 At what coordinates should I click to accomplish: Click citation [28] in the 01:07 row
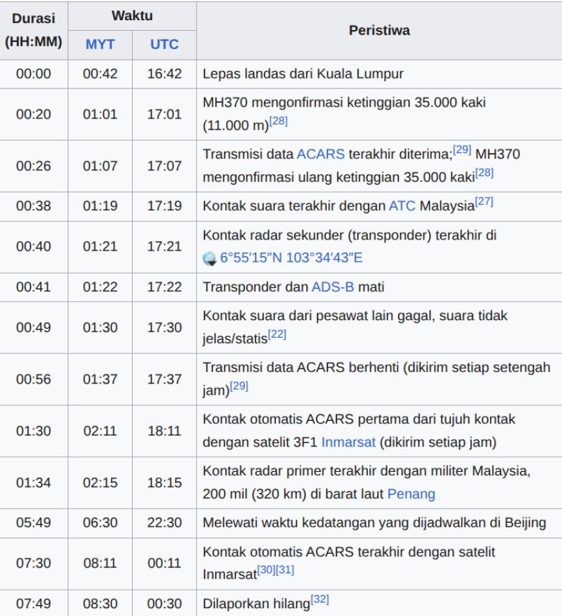tap(484, 173)
